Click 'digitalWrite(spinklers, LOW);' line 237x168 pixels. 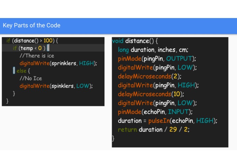tap(56, 86)
